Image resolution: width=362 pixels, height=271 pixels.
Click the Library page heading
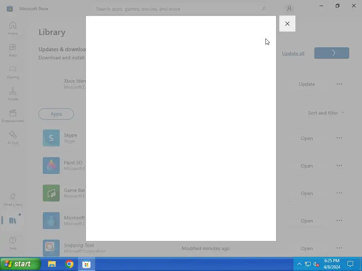(x=52, y=32)
